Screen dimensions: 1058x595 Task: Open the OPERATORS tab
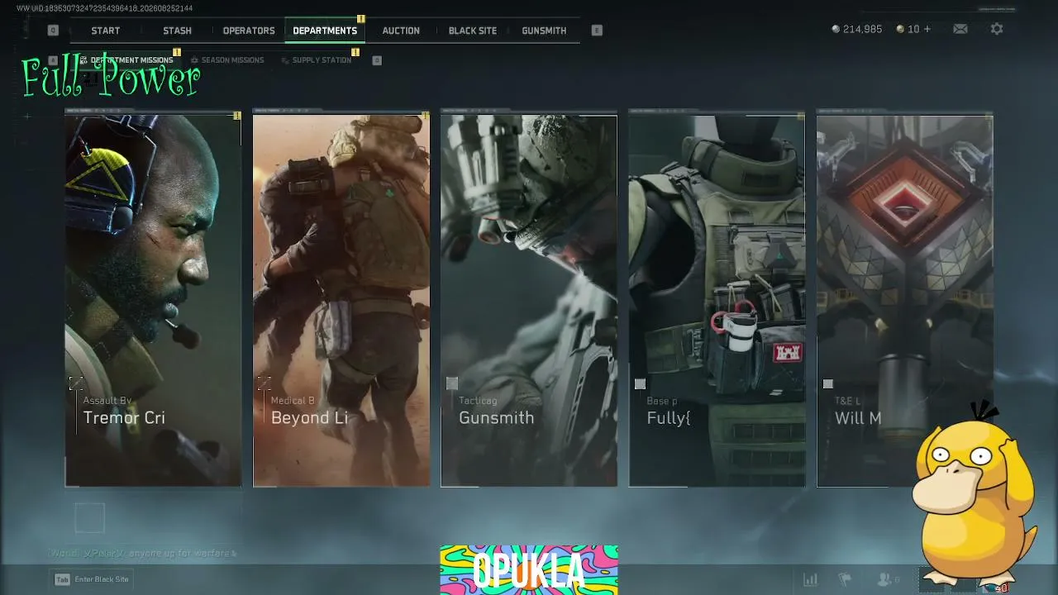(x=249, y=31)
